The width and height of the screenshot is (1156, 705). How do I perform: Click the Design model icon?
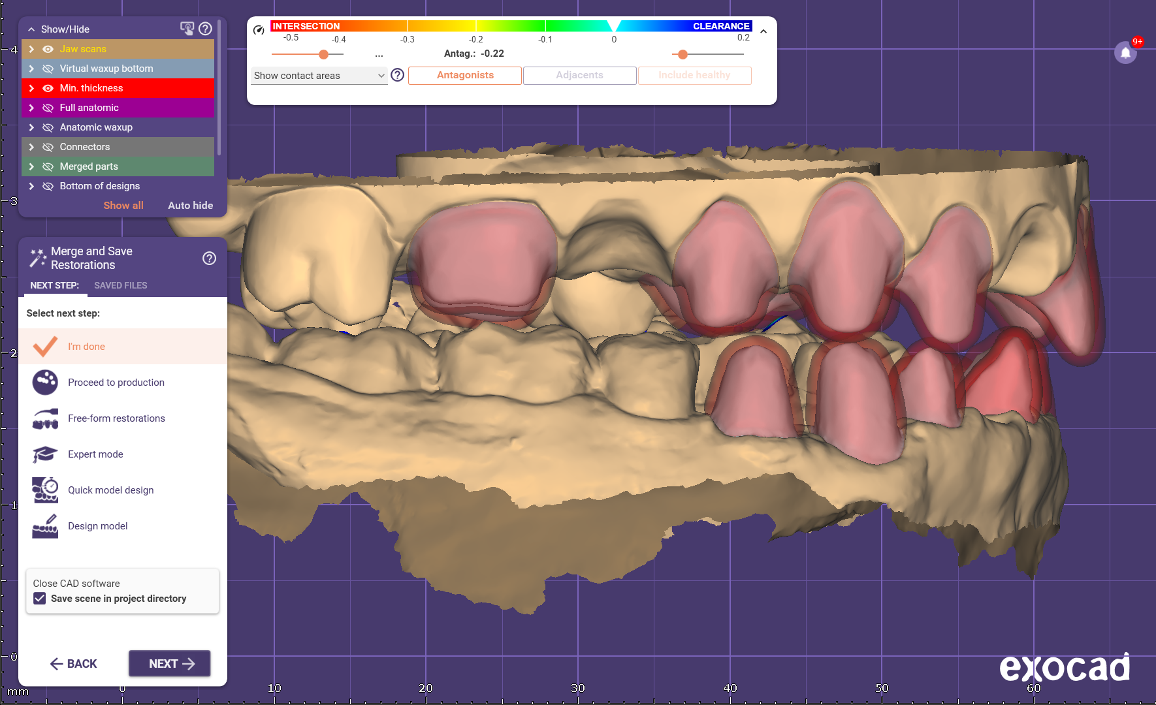coord(45,526)
